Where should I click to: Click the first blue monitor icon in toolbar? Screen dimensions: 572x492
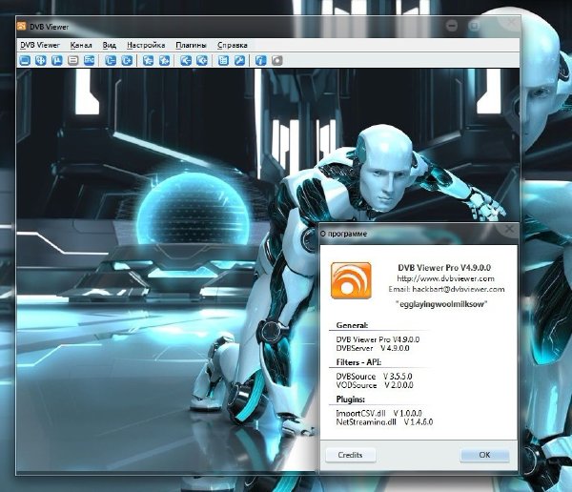pyautogui.click(x=25, y=60)
